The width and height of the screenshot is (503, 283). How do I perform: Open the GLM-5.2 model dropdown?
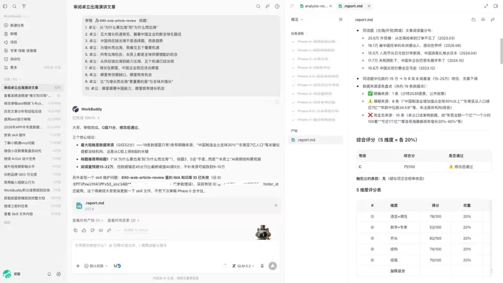point(243,266)
